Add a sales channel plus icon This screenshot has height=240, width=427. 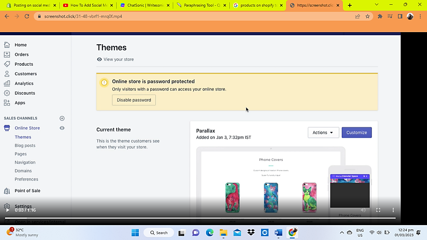(62, 118)
